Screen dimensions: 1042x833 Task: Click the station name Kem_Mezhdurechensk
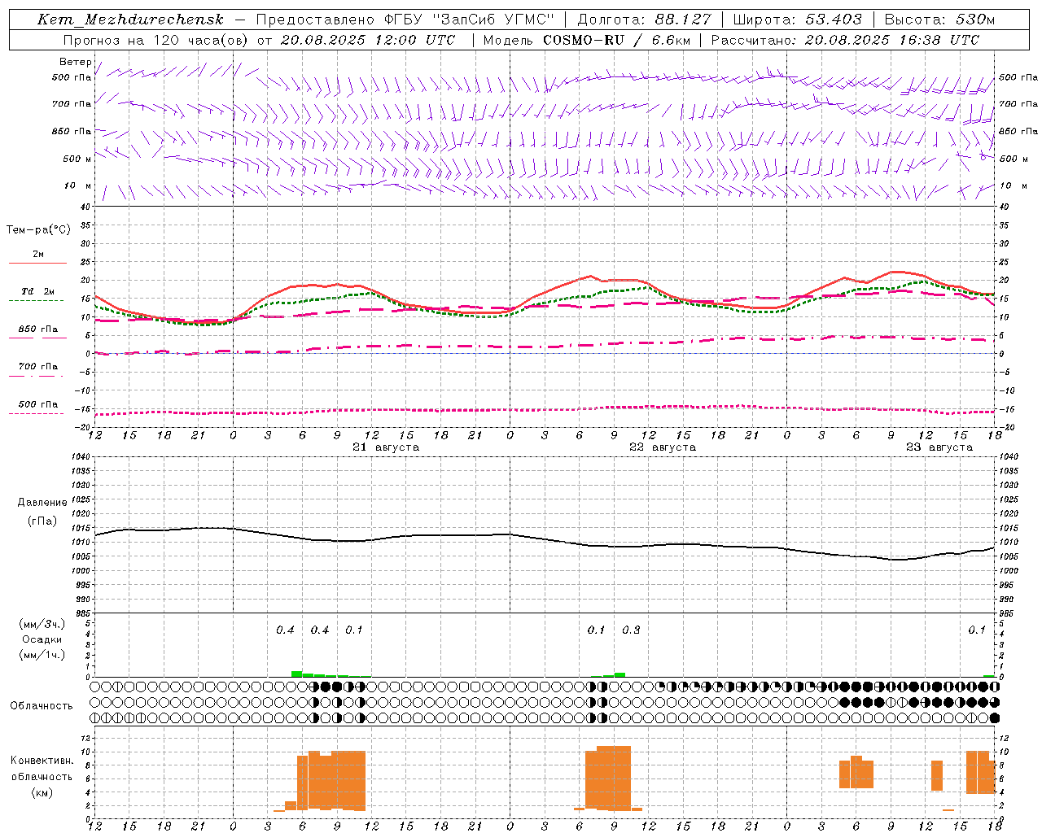click(x=130, y=20)
